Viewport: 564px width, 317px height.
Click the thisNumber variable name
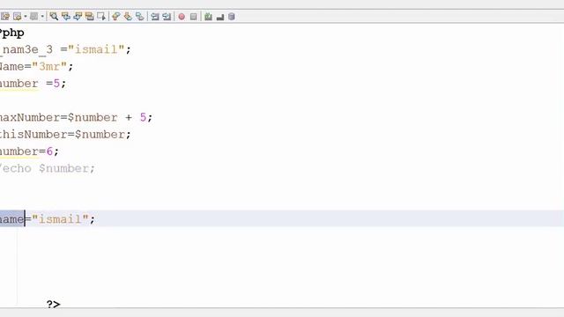click(x=33, y=135)
